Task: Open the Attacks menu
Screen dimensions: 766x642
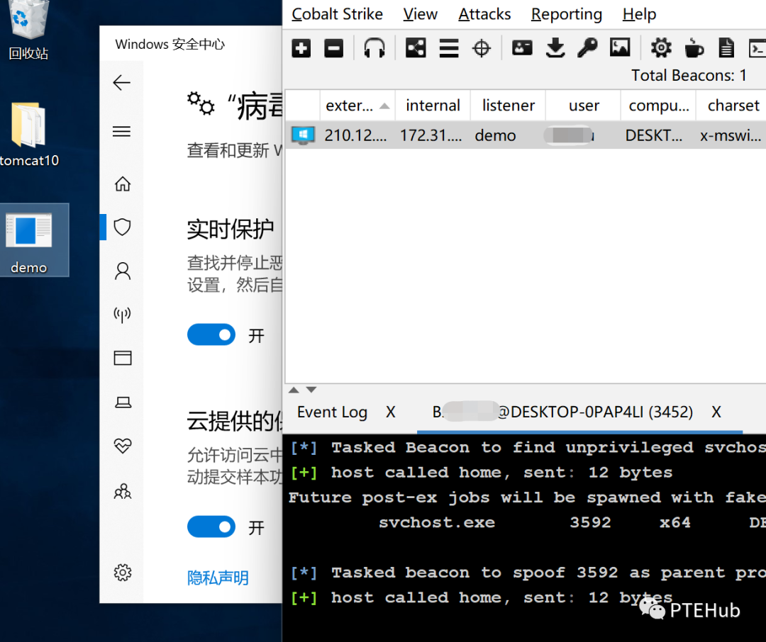Action: [484, 14]
